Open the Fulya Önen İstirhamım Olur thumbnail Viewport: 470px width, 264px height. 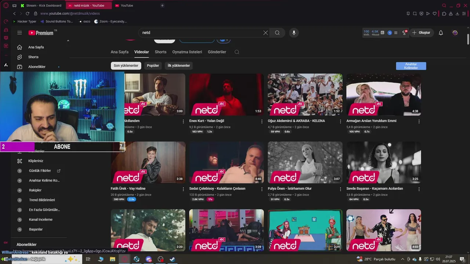click(x=305, y=162)
